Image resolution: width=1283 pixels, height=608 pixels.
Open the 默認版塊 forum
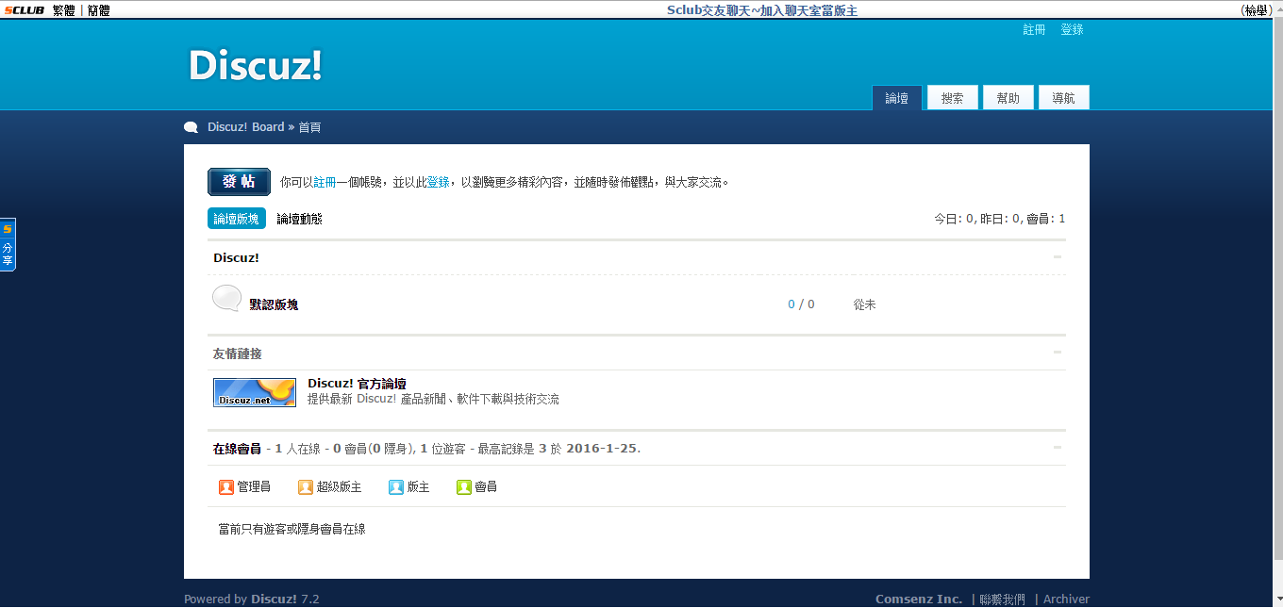coord(274,304)
